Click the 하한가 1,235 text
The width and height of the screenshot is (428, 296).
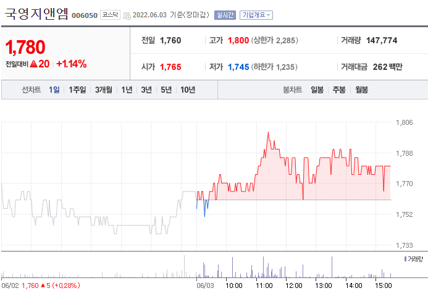pyautogui.click(x=274, y=67)
